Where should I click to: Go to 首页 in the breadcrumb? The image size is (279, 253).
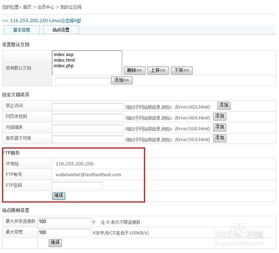(x=27, y=7)
